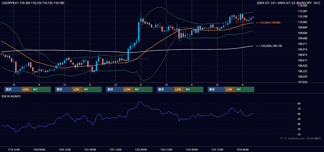Select the 7/23 12:00 time label
324x152 pixels.
217,149
